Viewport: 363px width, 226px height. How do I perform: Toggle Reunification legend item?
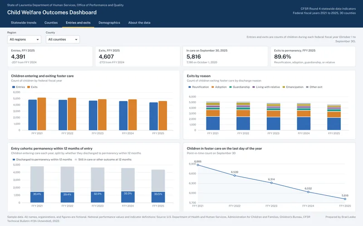pos(199,87)
